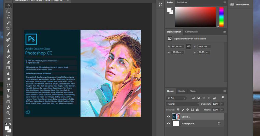Select the Magic Wand tool
The width and height of the screenshot is (260, 136).
tap(8, 22)
